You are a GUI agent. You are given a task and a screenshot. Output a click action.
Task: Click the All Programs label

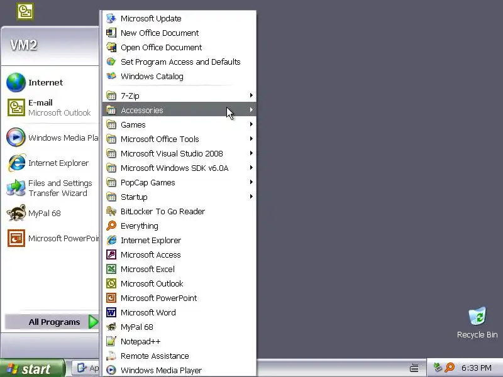pos(54,322)
